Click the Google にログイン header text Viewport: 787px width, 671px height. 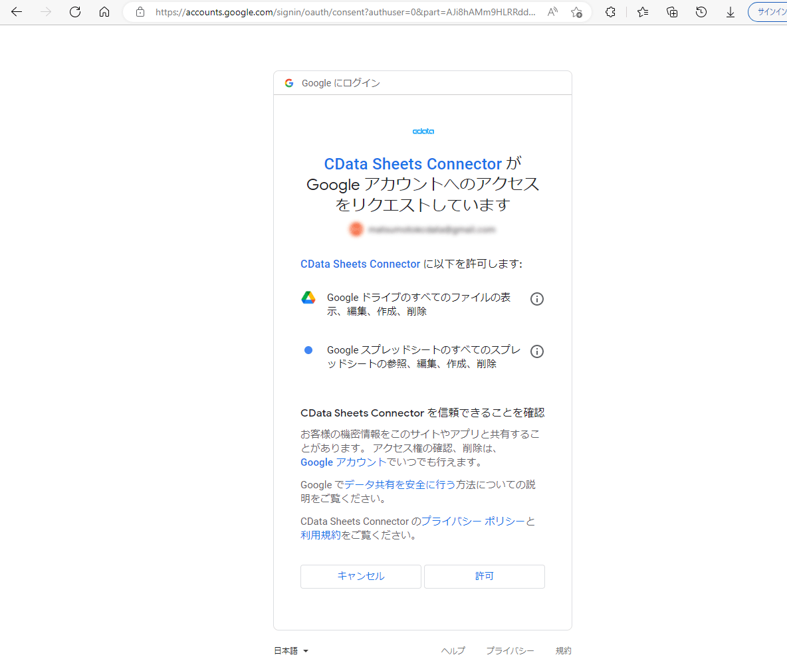[x=340, y=83]
